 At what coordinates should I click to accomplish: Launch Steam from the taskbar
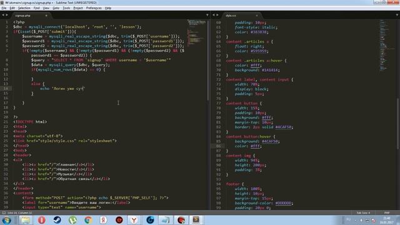coord(57,220)
